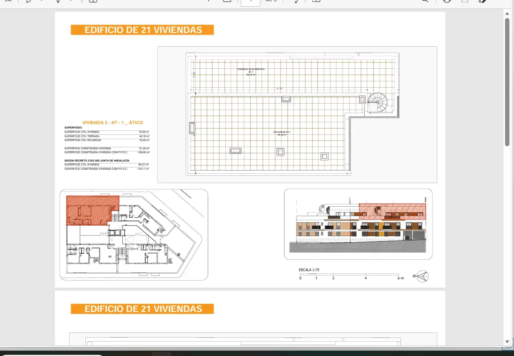The width and height of the screenshot is (514, 356).
Task: Click the 'SUPERFICIES' heading
Action: click(73, 128)
